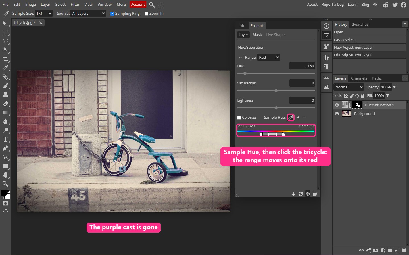409x255 pixels.
Task: Enable the Zoom In checkbox
Action: [146, 14]
